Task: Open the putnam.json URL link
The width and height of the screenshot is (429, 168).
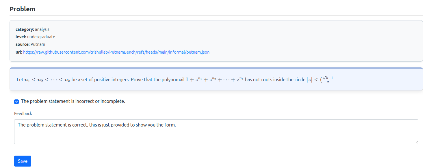Action: pyautogui.click(x=116, y=52)
